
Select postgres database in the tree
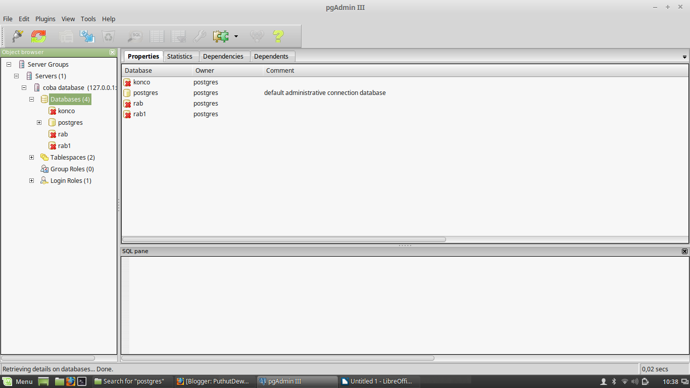tap(70, 123)
